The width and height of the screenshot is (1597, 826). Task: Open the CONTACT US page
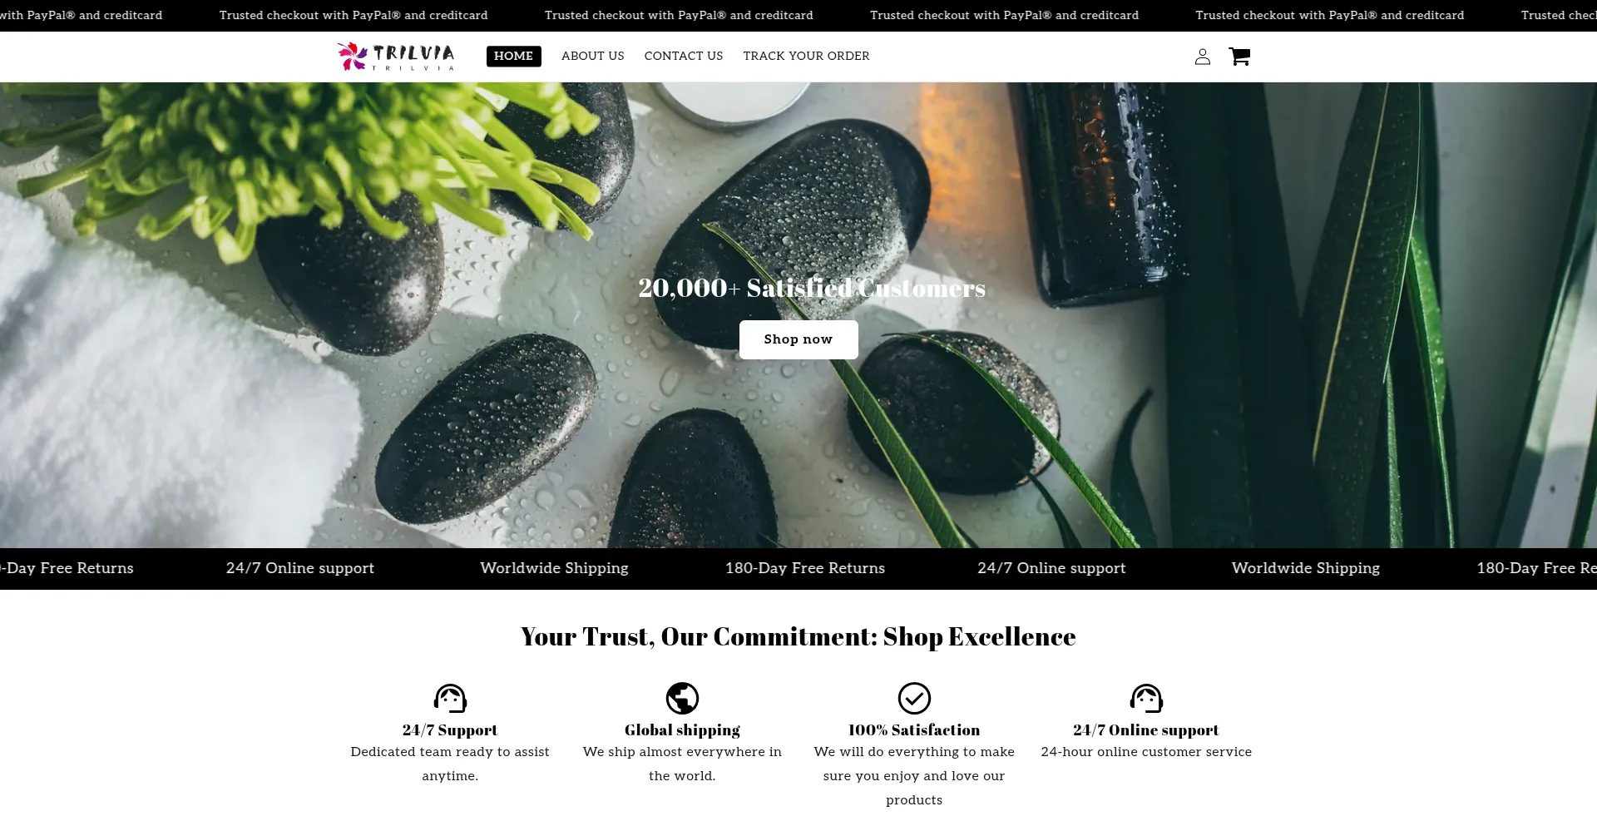pos(684,56)
